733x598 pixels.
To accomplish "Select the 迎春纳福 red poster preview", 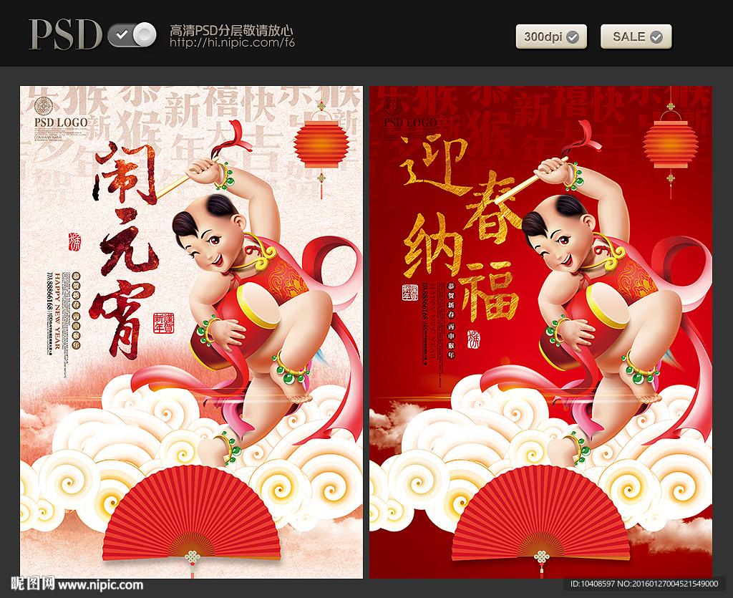I will [x=541, y=332].
